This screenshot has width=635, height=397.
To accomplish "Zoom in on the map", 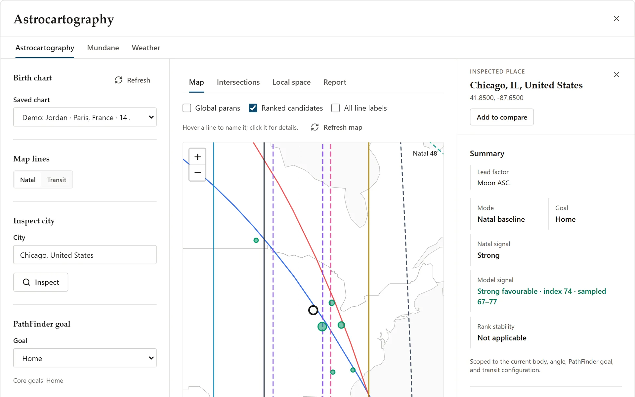I will (x=197, y=157).
